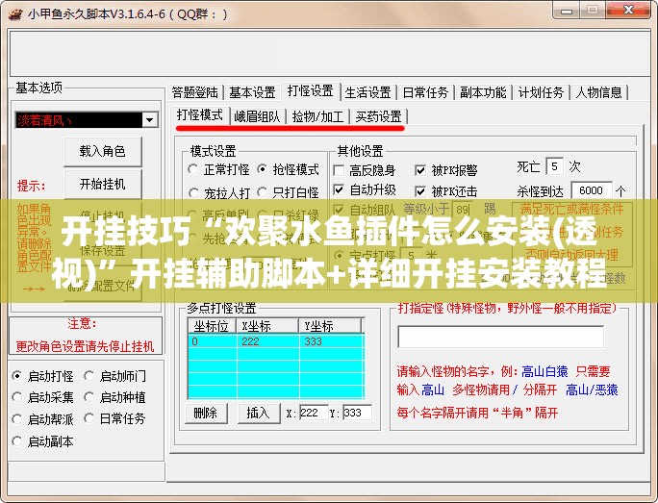
Task: Click the X coordinate input field
Action: pos(314,413)
